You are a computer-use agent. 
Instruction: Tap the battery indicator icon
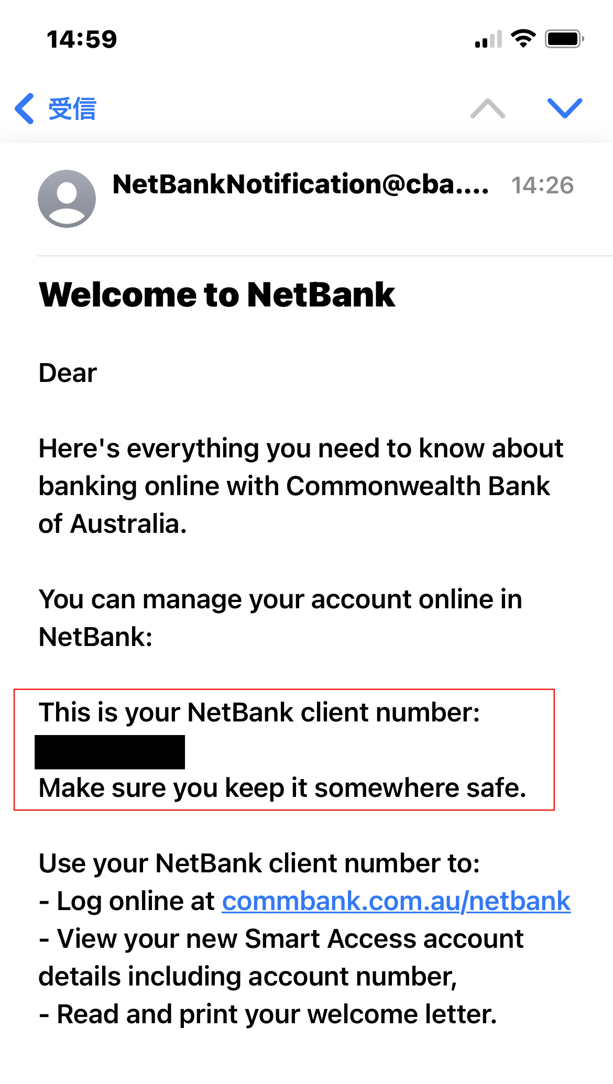(x=564, y=39)
